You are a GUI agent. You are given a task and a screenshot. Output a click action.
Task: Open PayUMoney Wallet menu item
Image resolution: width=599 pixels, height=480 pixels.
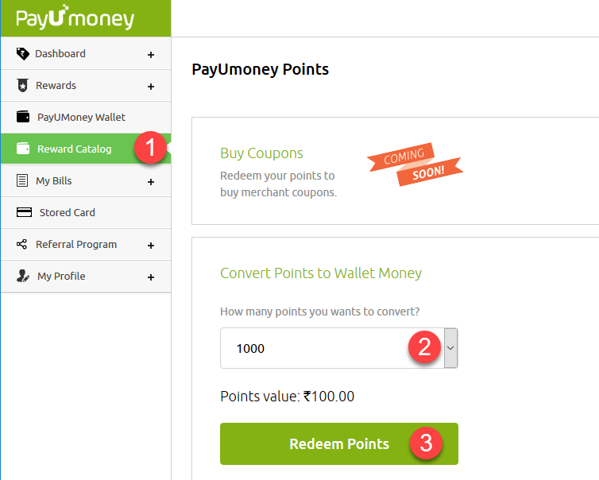click(x=81, y=117)
